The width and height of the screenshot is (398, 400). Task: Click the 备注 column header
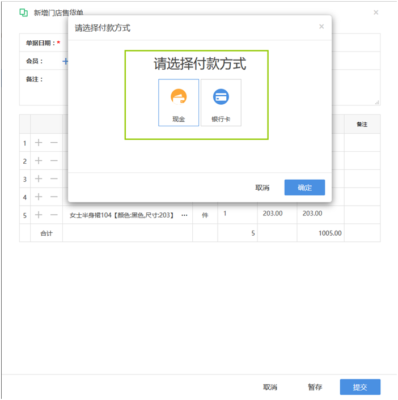tap(362, 124)
